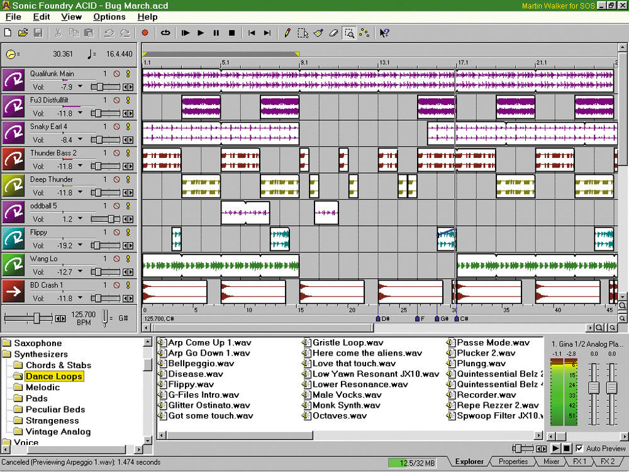The image size is (629, 472).
Task: Click the Play button in toolbar
Action: click(x=201, y=33)
